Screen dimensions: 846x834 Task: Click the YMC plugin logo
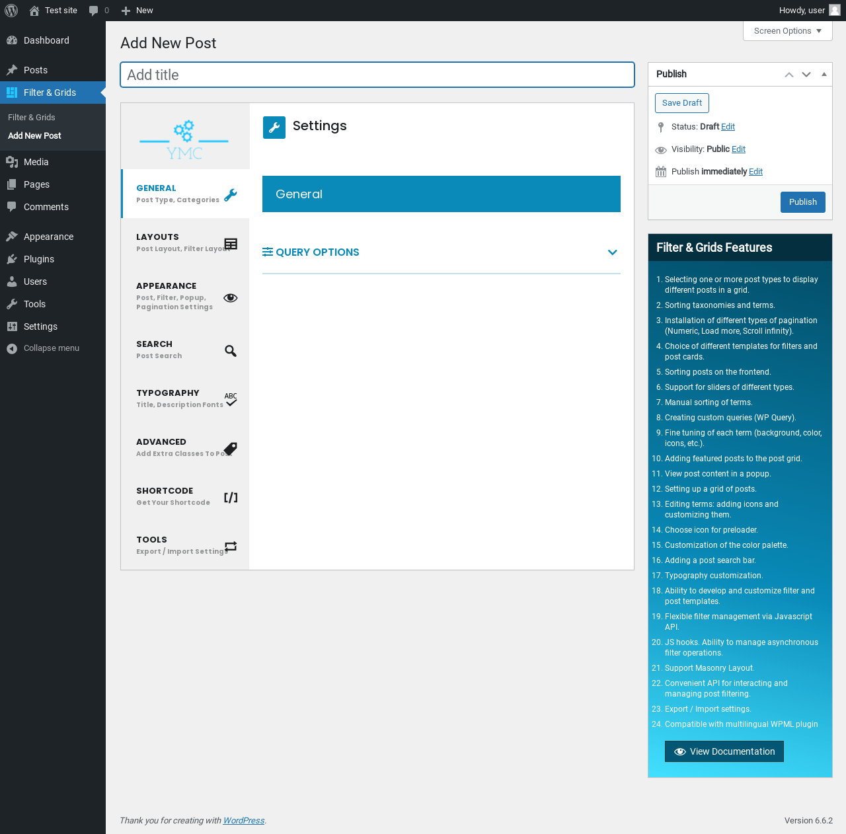coord(184,139)
